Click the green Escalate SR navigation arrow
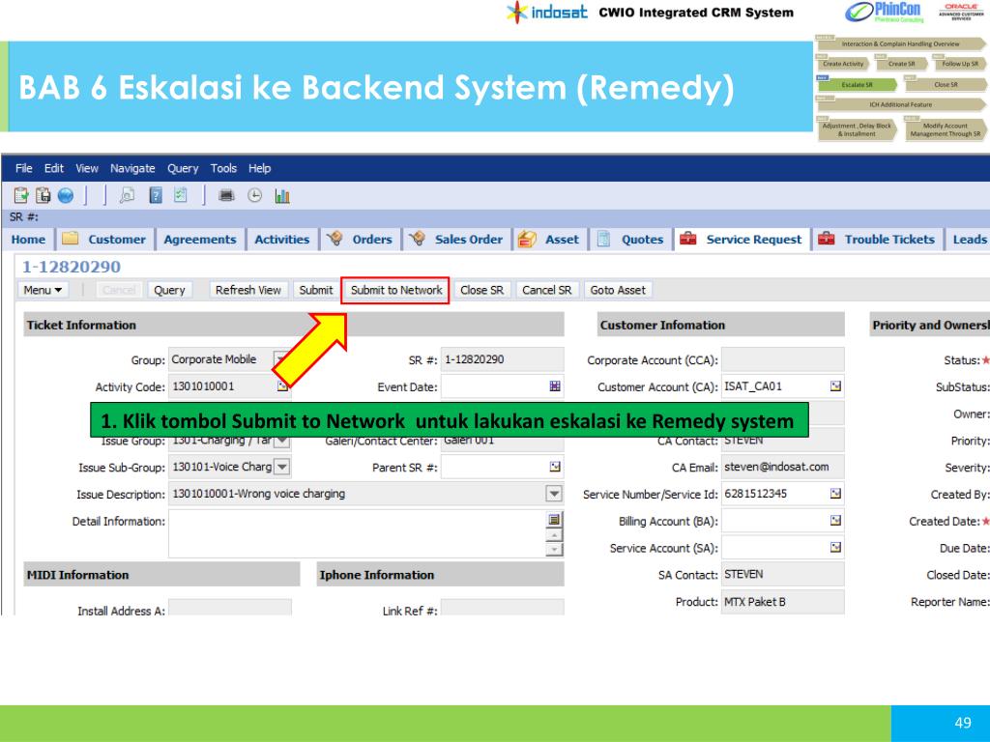 click(x=857, y=84)
